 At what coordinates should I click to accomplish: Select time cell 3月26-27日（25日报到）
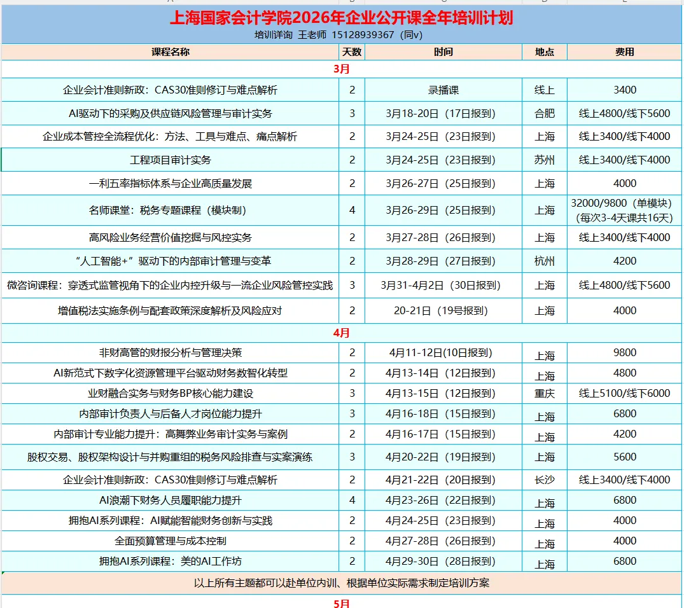point(443,183)
